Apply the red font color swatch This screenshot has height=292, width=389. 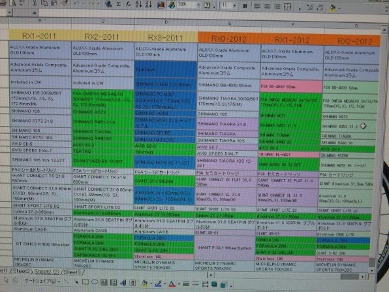click(x=172, y=284)
